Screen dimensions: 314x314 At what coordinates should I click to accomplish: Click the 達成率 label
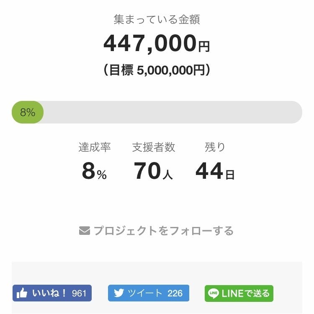[x=94, y=147]
